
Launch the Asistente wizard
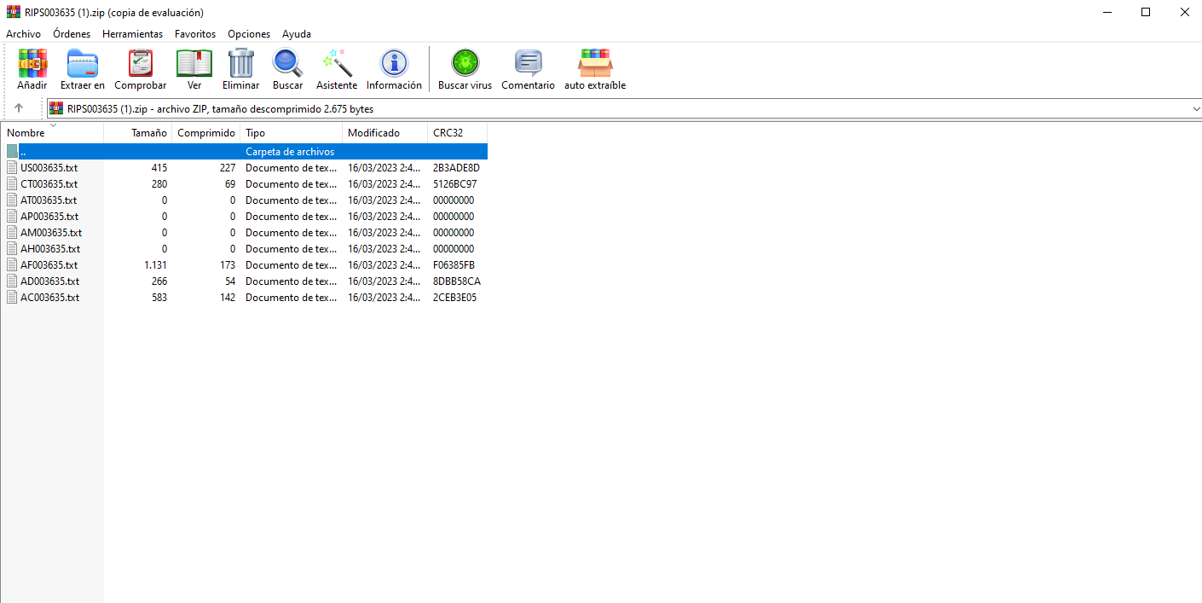click(337, 69)
